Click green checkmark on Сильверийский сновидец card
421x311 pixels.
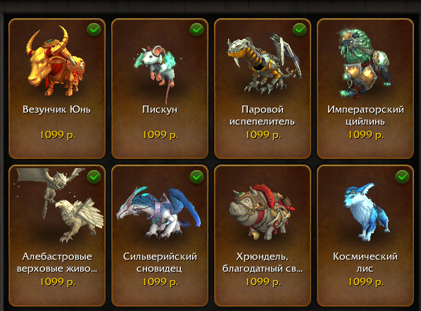pyautogui.click(x=197, y=177)
